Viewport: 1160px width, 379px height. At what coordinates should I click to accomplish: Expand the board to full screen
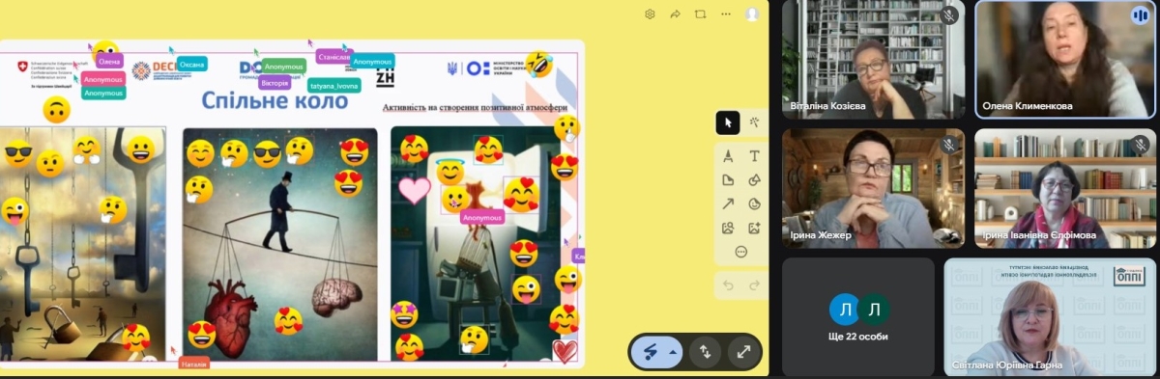pos(743,352)
